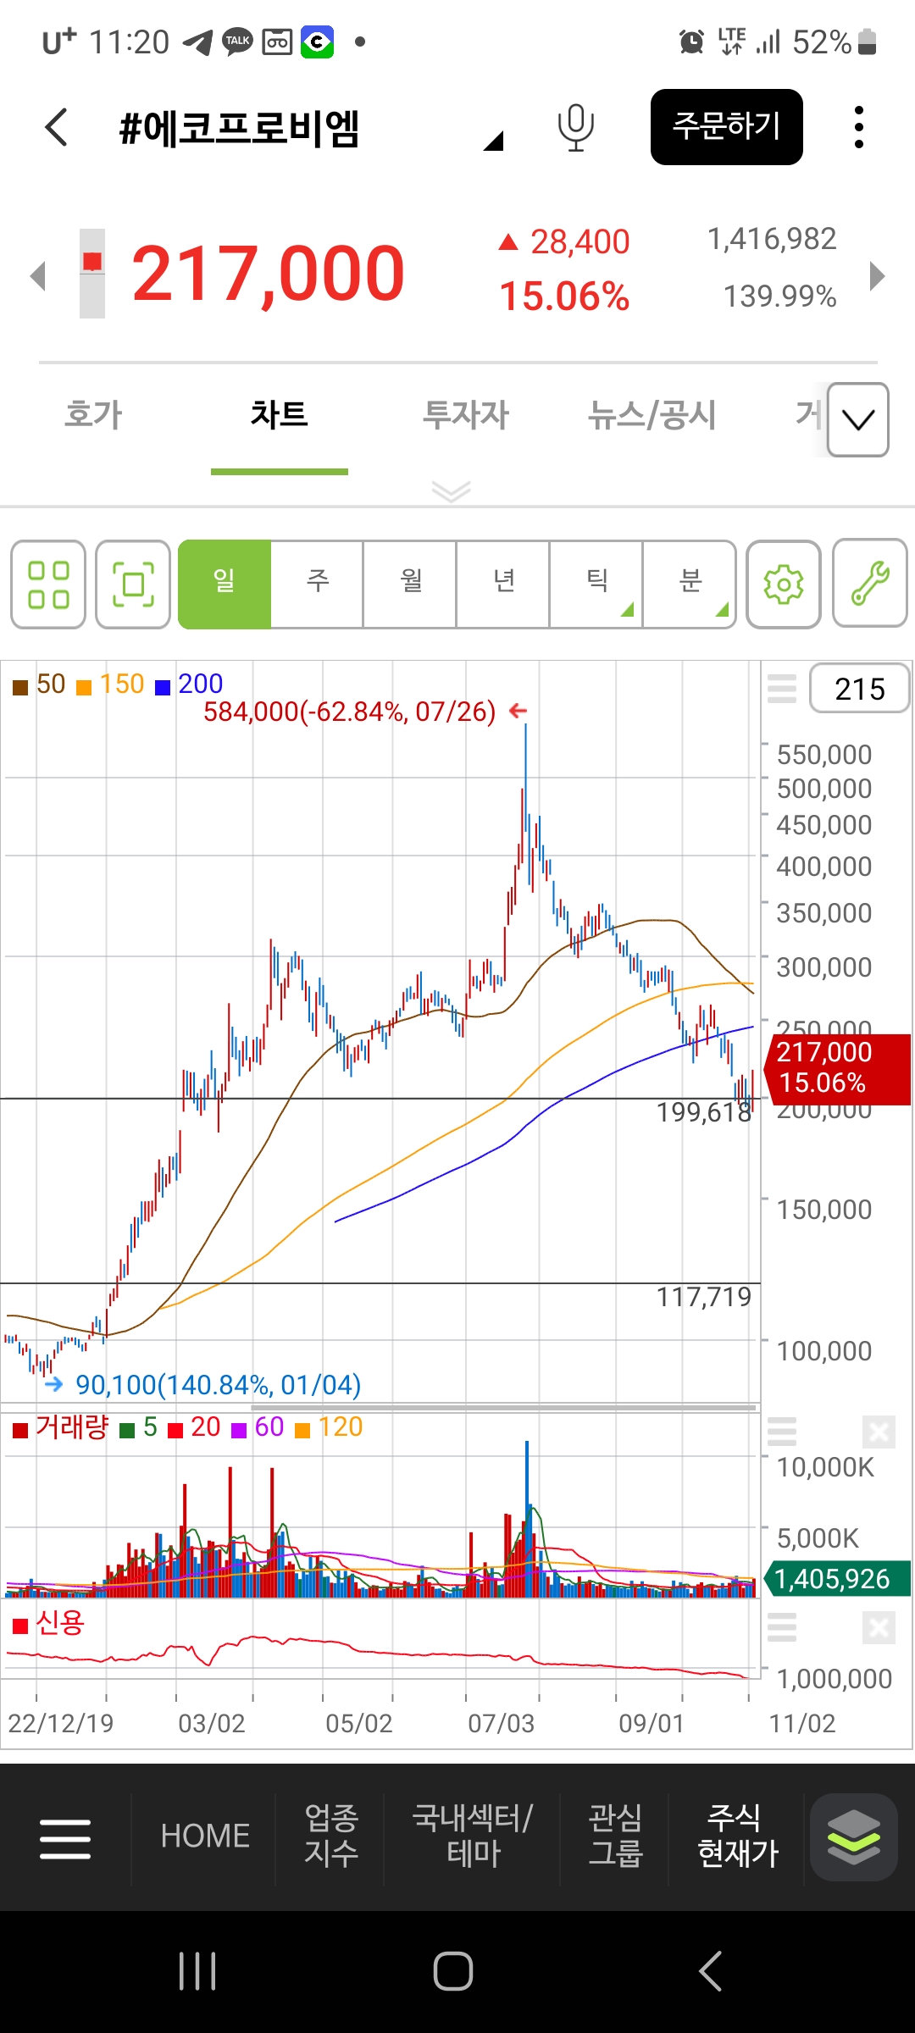Toggle fullscreen chart view icon
The width and height of the screenshot is (915, 2033).
[x=133, y=584]
